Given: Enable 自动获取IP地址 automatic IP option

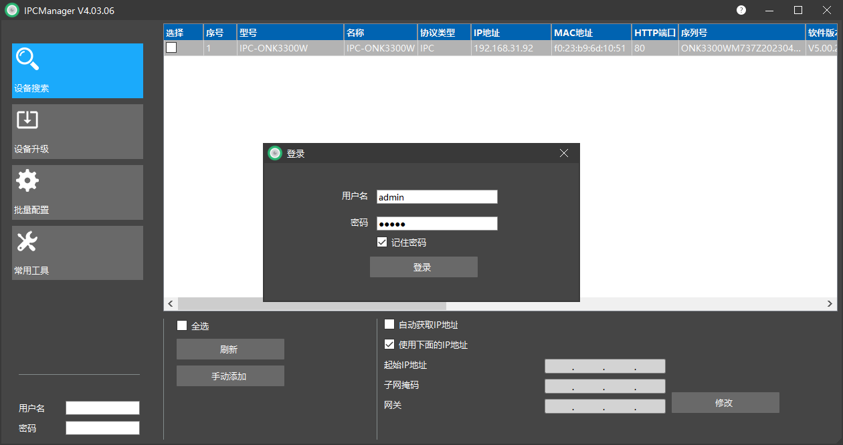Looking at the screenshot, I should (x=389, y=325).
